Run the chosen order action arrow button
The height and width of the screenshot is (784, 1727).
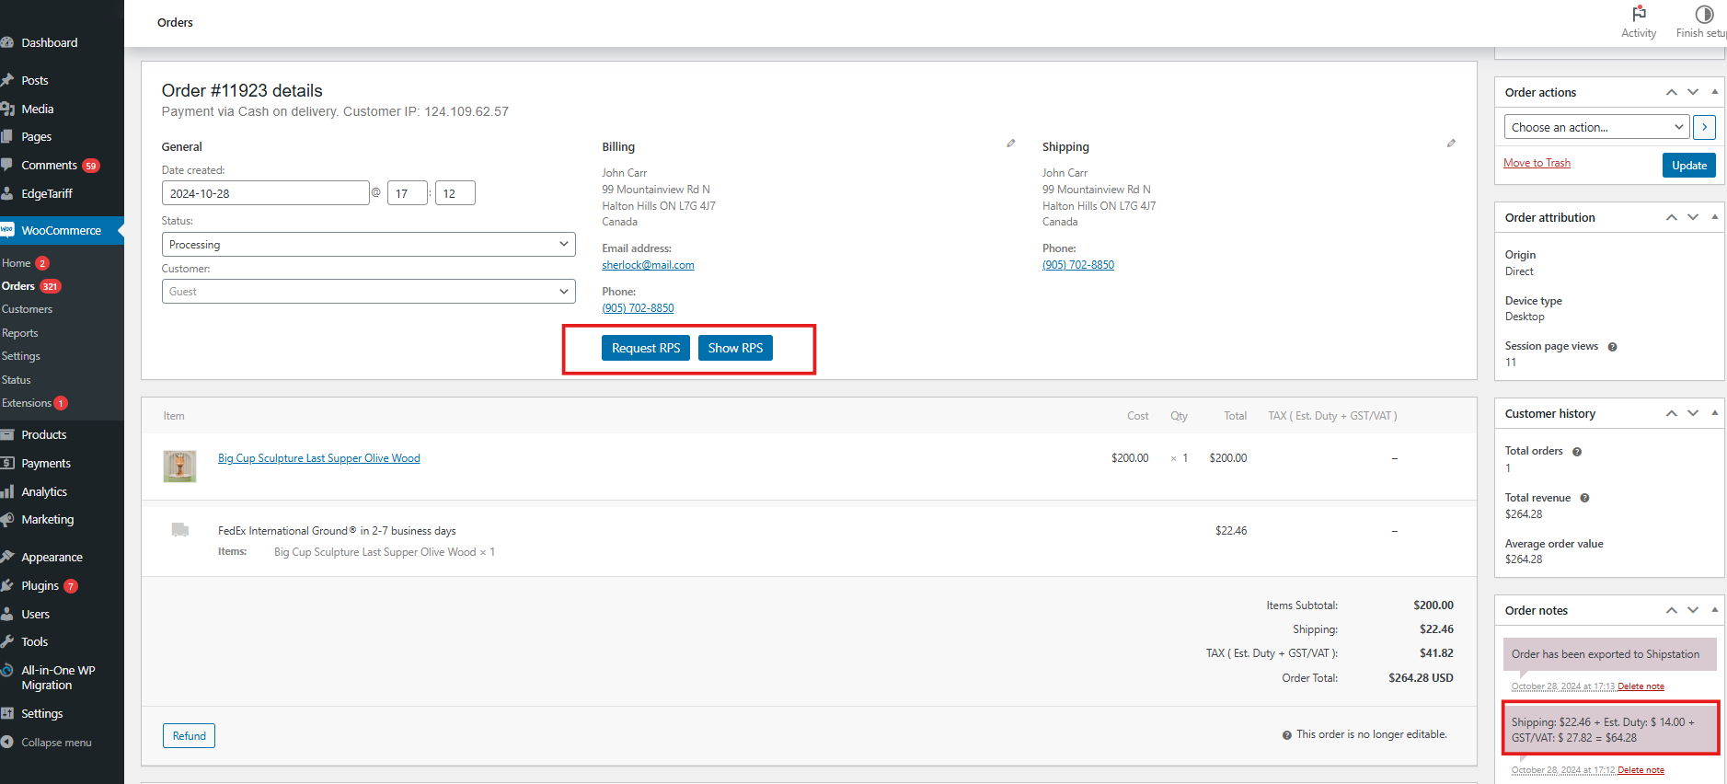coord(1704,127)
